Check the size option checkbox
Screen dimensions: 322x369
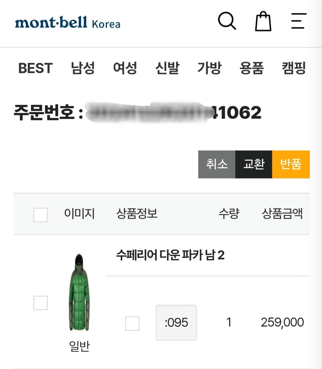[x=132, y=323]
